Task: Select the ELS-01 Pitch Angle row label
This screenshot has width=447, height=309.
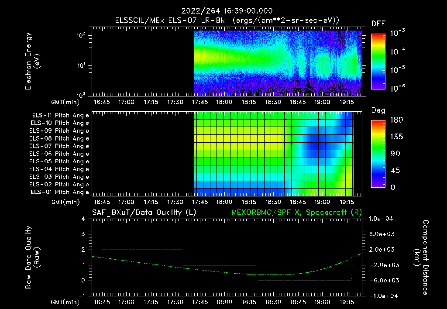Action: pos(60,192)
